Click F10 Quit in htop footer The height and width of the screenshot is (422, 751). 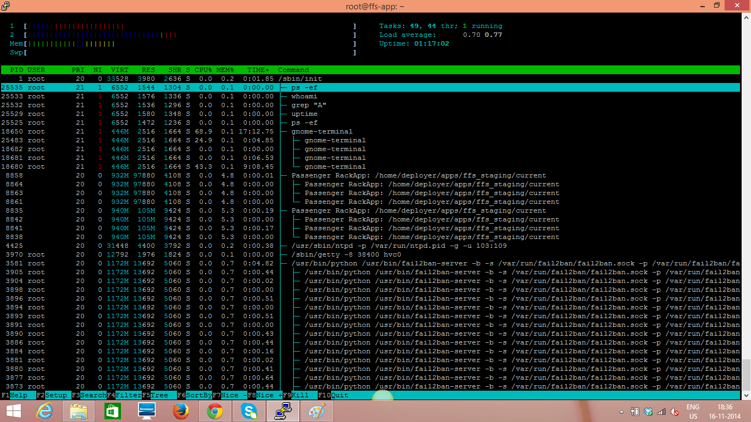[x=333, y=395]
